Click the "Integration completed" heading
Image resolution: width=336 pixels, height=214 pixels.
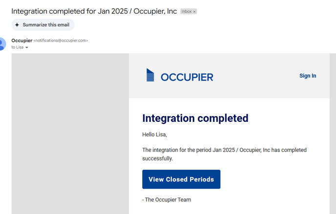(x=195, y=118)
